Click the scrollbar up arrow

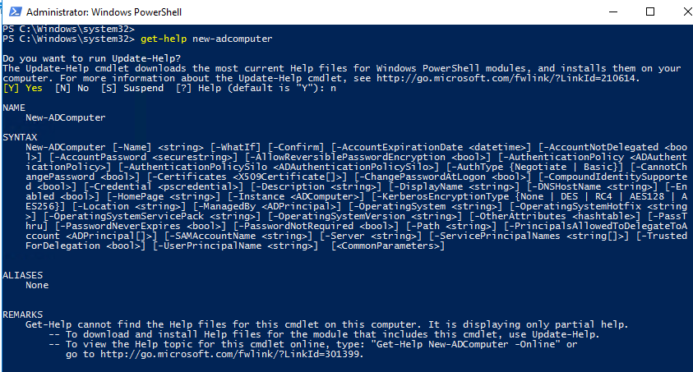[x=686, y=30]
